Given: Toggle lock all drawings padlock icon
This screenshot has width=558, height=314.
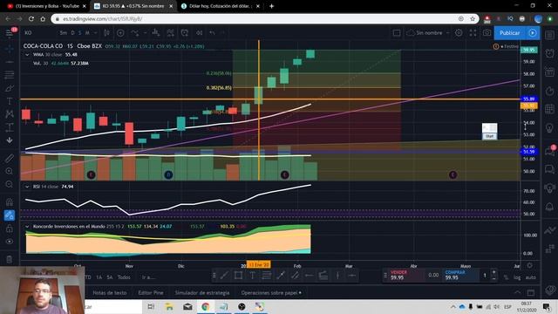Looking at the screenshot, I should coord(10,229).
